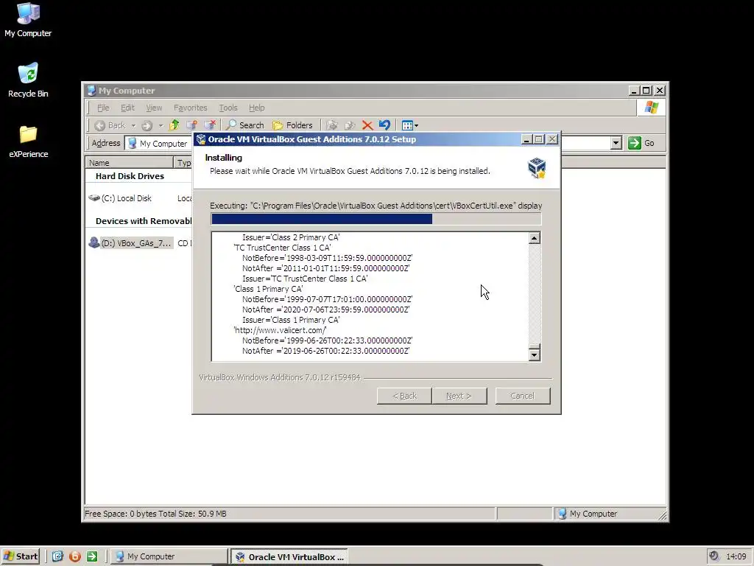
Task: Click 'TC TrustCenter Class 1 CA' log line
Action: coord(282,248)
